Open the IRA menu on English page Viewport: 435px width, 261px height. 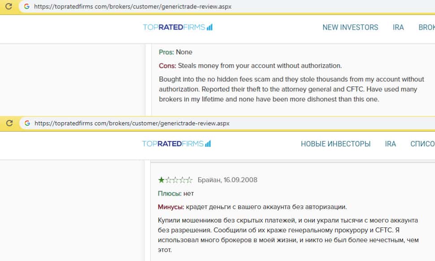point(398,27)
